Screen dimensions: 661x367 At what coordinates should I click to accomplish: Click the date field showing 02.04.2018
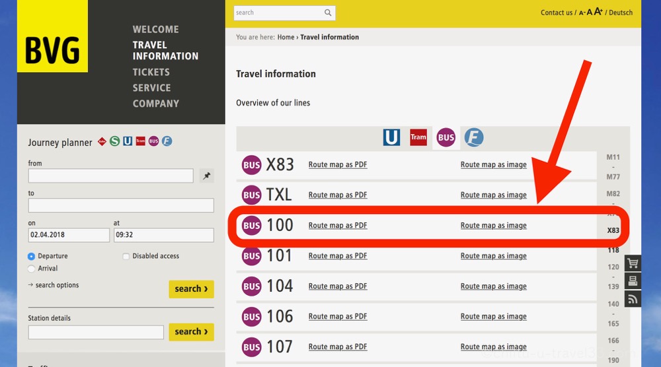(69, 235)
